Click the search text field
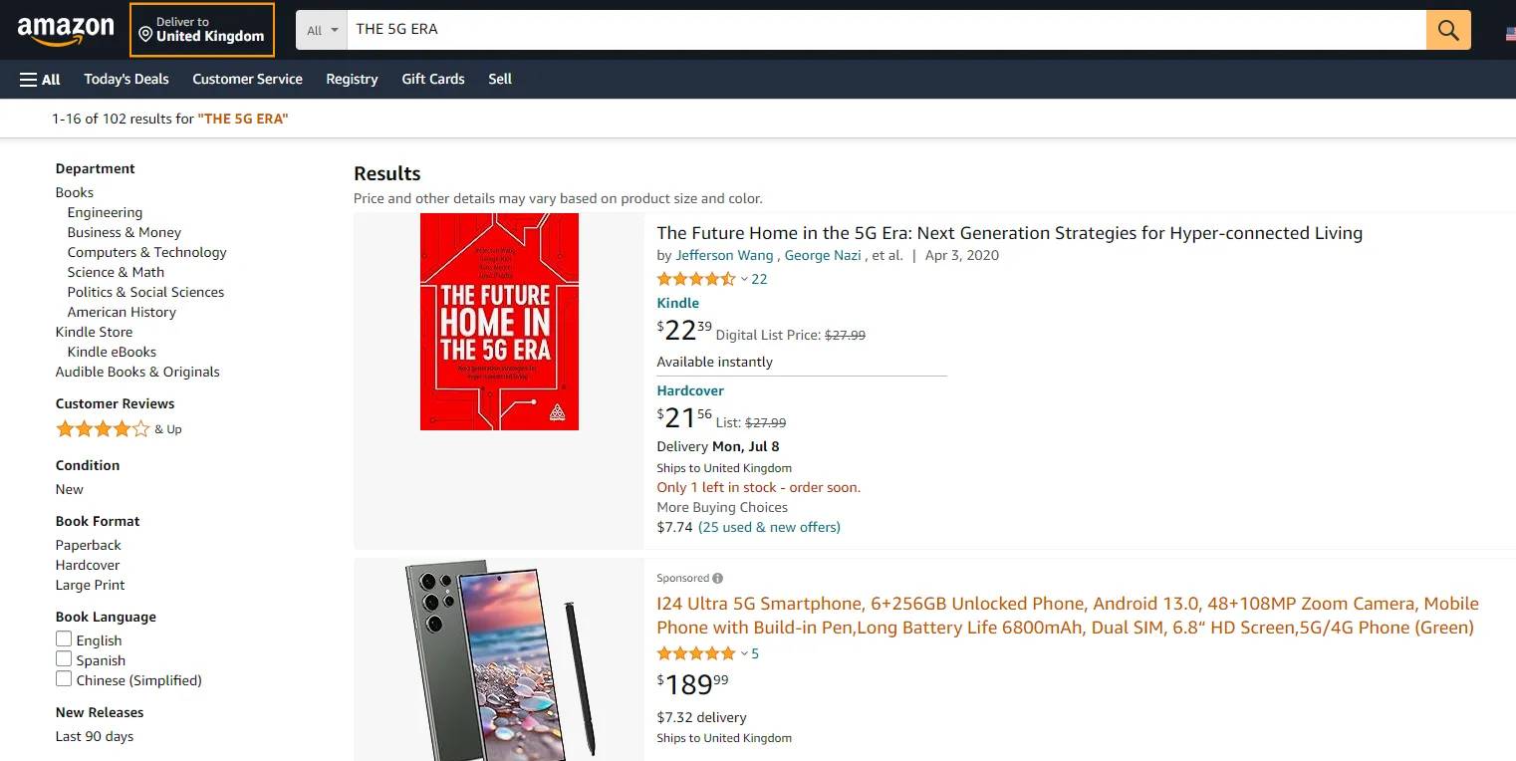 [886, 30]
